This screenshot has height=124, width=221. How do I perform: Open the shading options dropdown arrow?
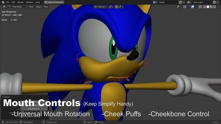218,7
